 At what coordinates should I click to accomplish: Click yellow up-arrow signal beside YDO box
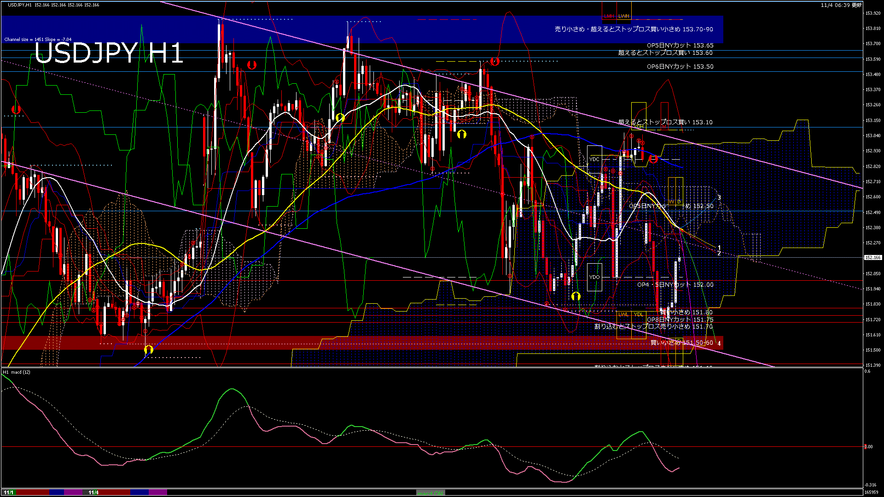click(x=576, y=296)
